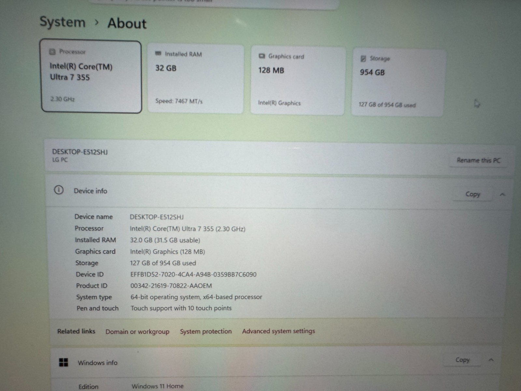Click the Storage drive icon
The width and height of the screenshot is (521, 391).
click(x=363, y=59)
